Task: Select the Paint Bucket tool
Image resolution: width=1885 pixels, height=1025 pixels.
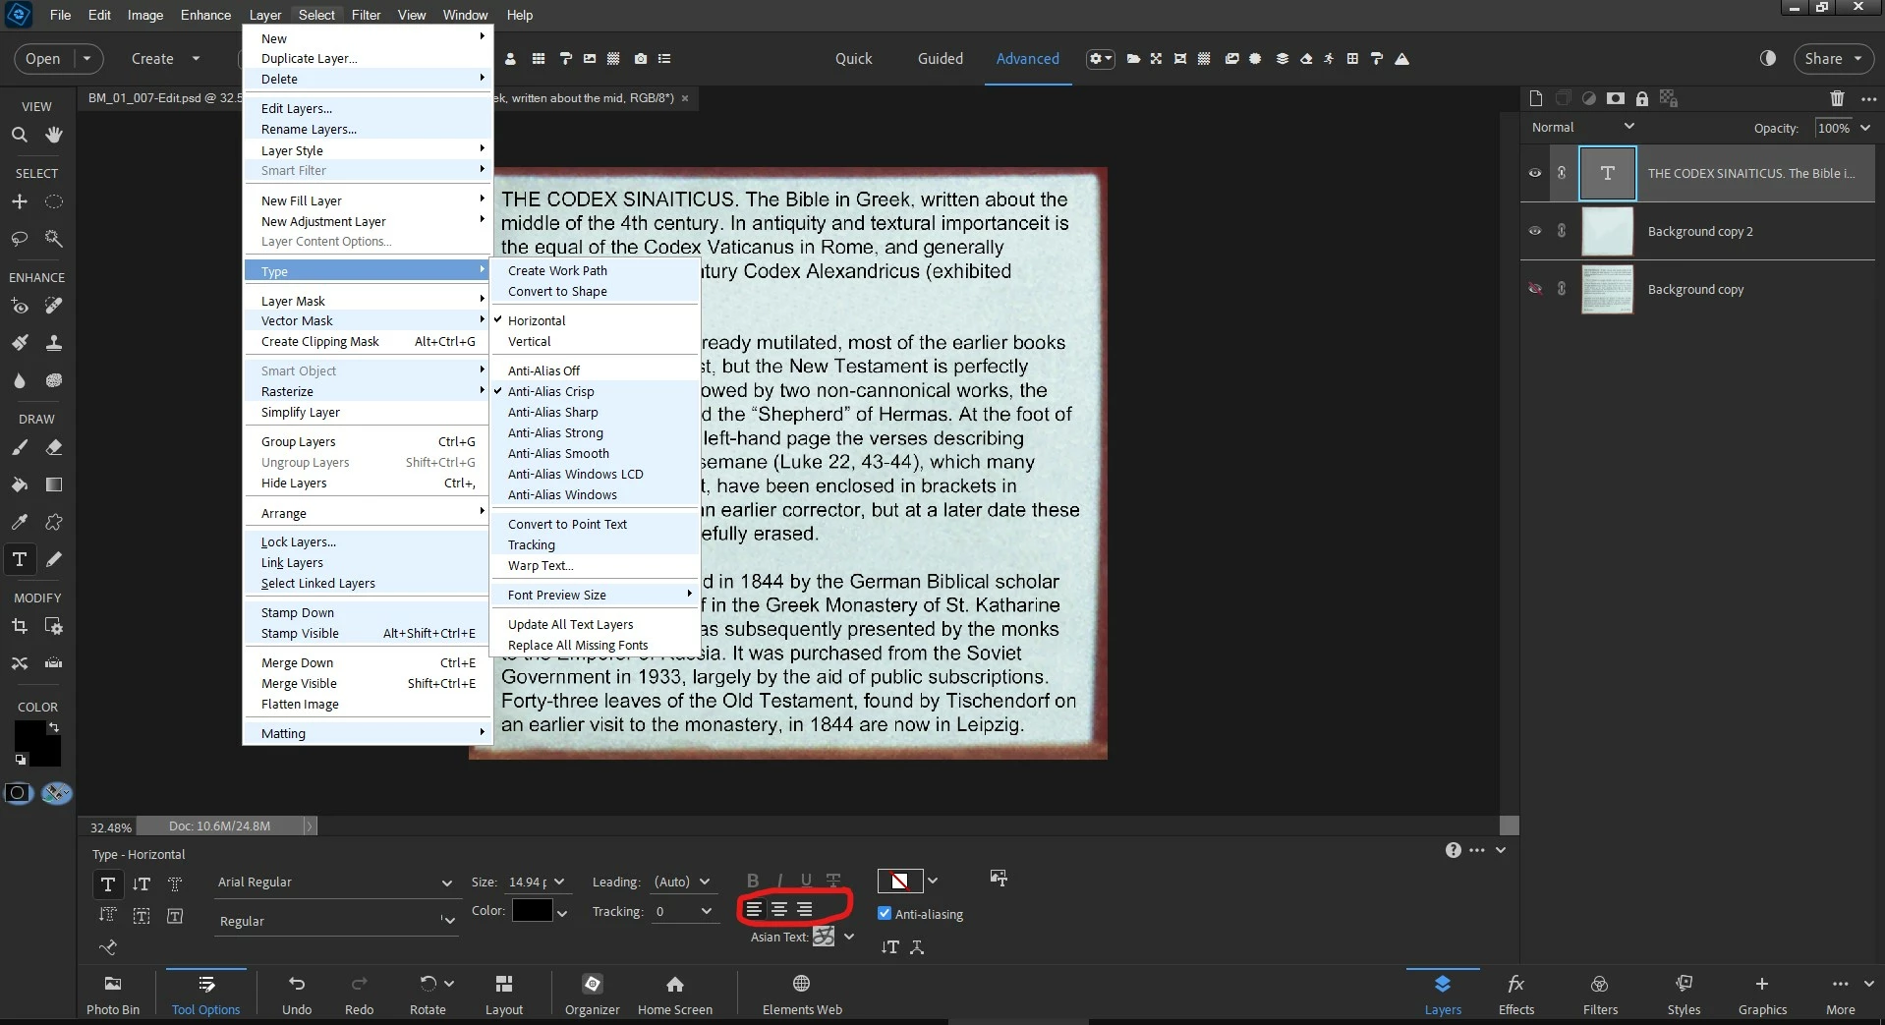Action: [20, 484]
